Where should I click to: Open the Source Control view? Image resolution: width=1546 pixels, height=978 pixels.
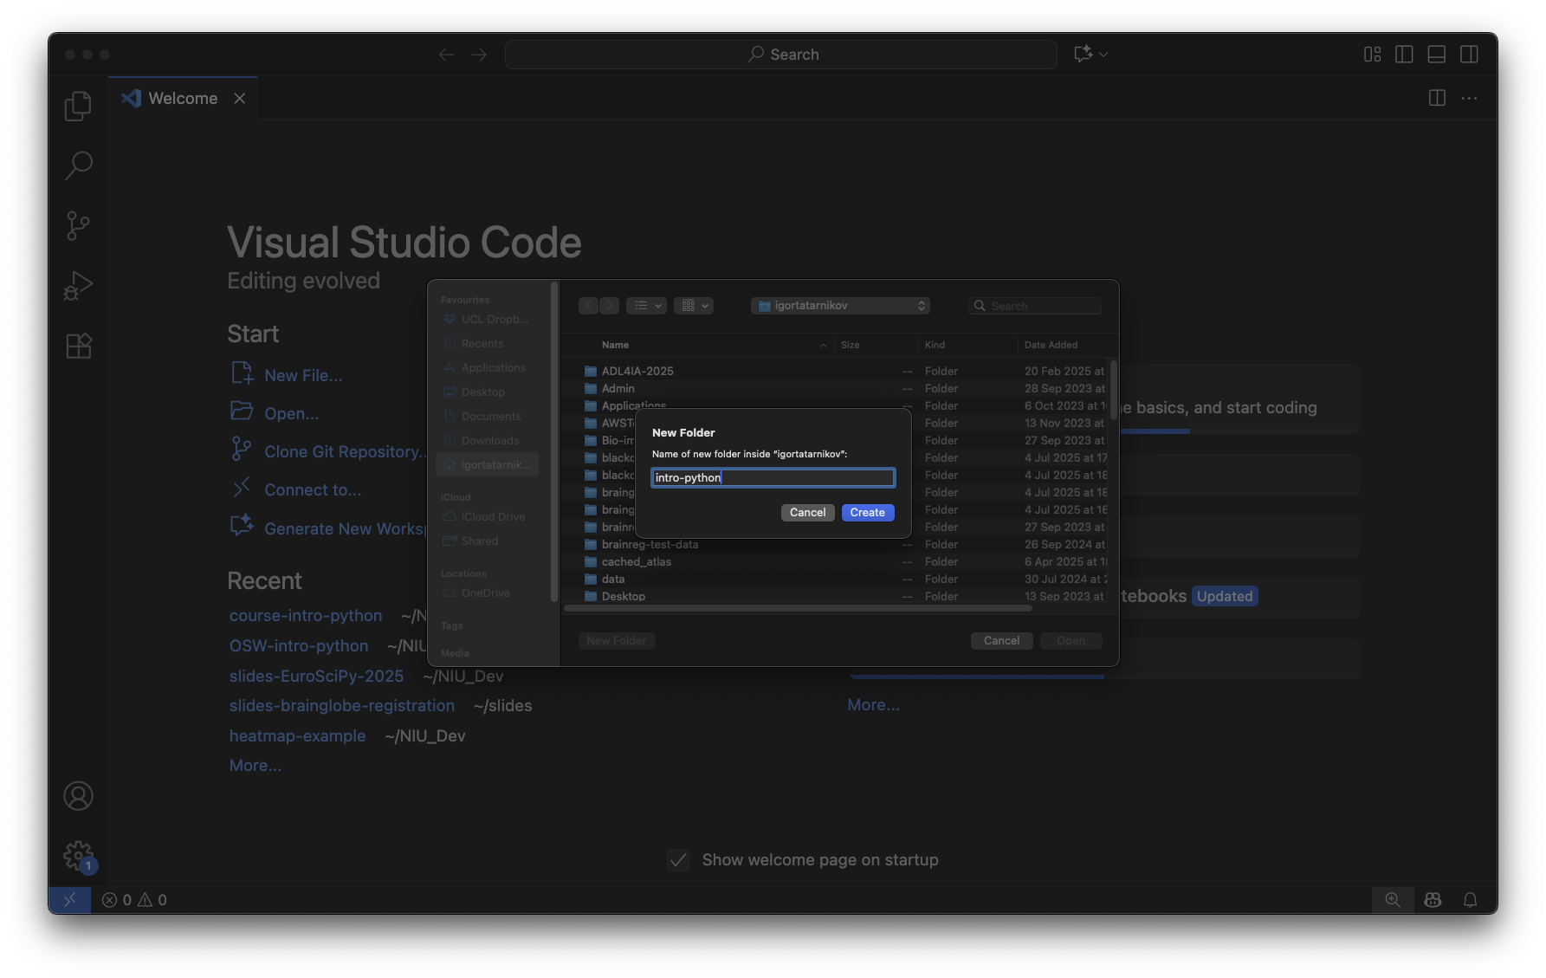point(78,226)
